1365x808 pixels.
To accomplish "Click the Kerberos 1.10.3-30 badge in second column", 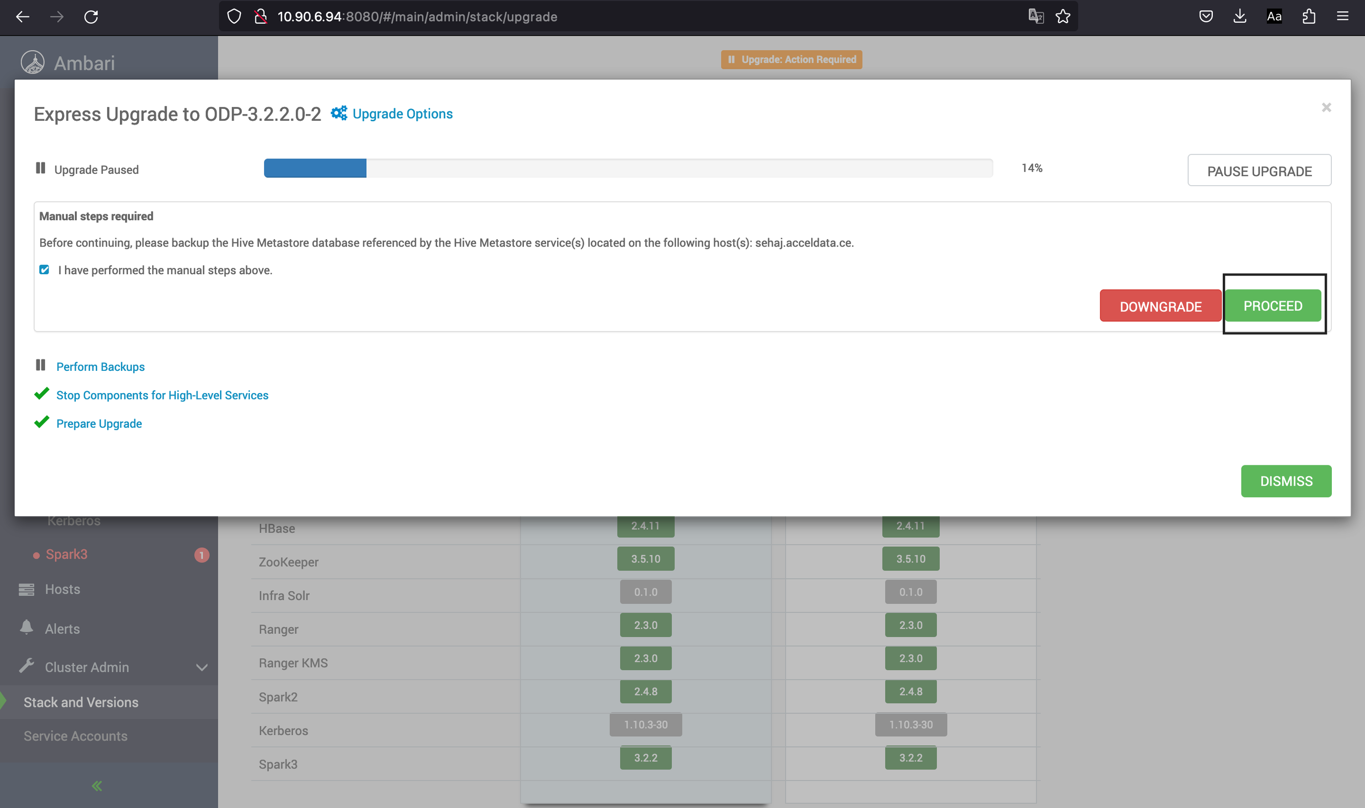I will 911,725.
